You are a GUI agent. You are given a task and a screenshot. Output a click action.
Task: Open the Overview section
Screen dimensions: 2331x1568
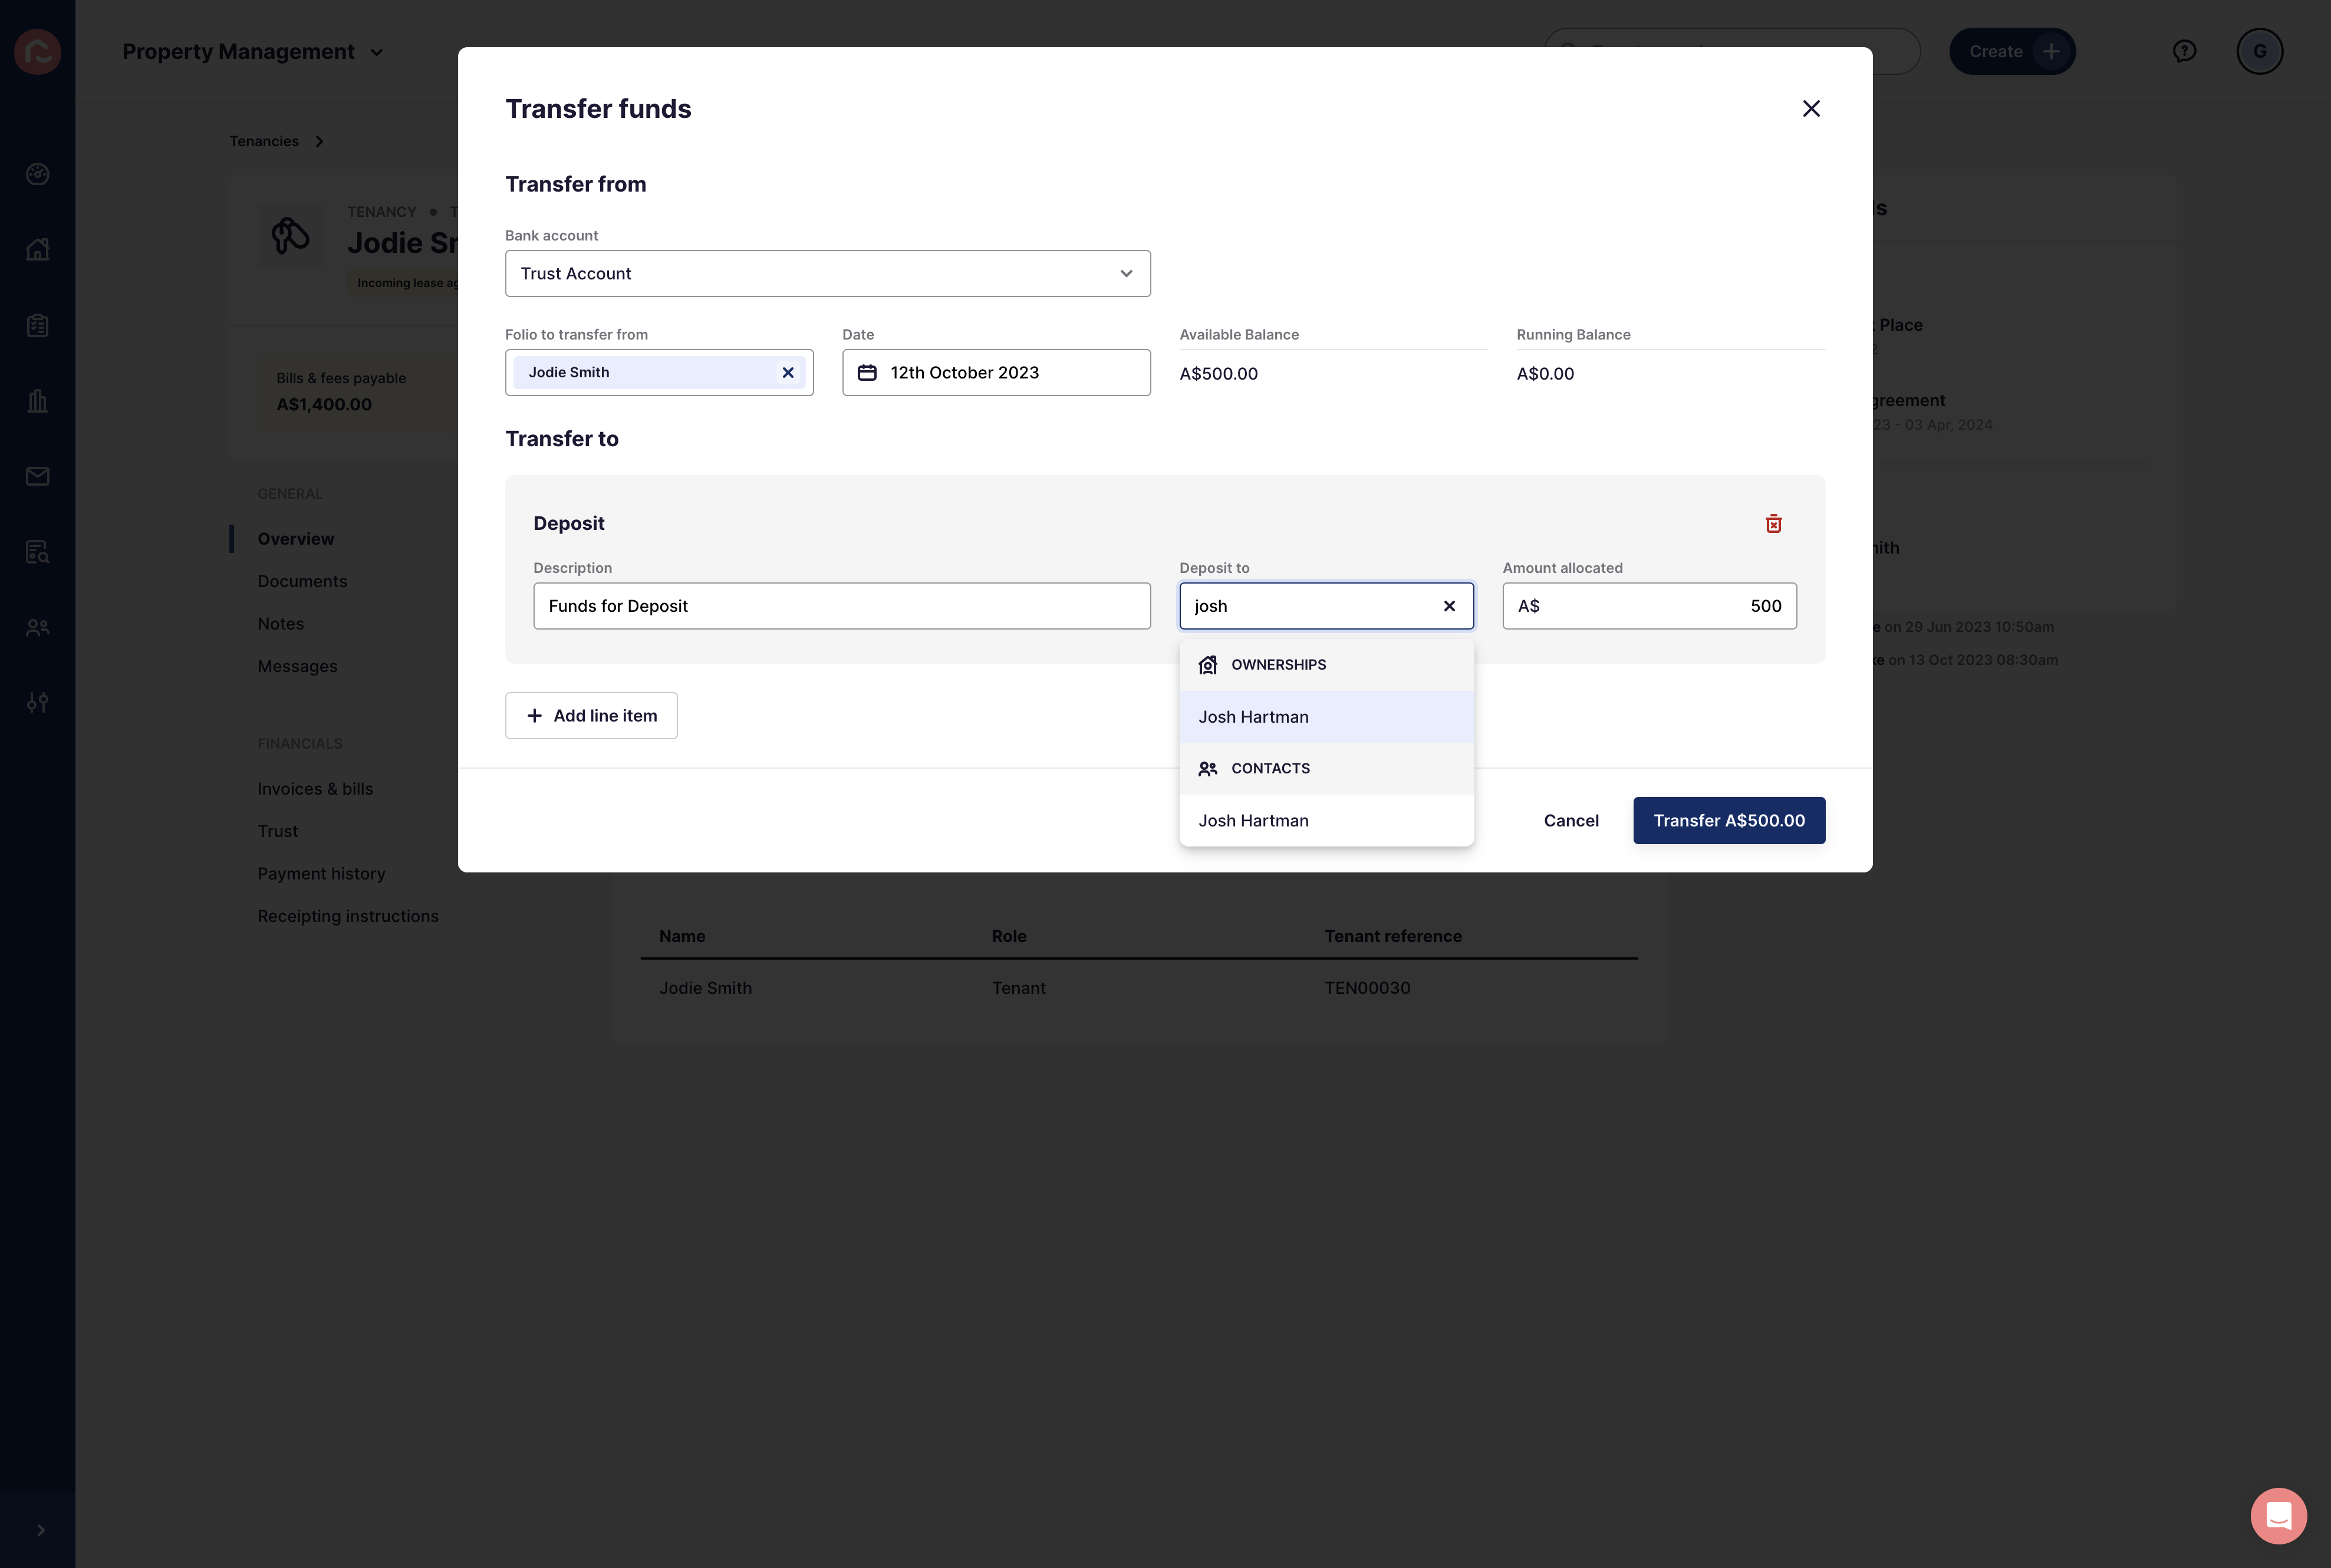click(x=296, y=538)
